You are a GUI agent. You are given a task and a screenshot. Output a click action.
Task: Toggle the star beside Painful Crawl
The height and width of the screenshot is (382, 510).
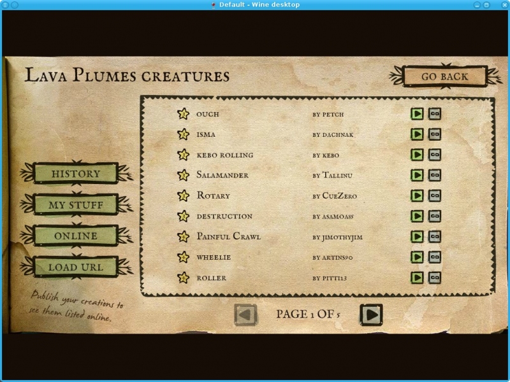(x=184, y=237)
